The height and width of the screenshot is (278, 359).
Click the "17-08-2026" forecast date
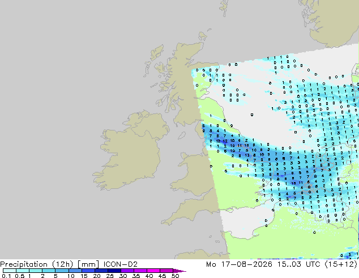point(246,264)
